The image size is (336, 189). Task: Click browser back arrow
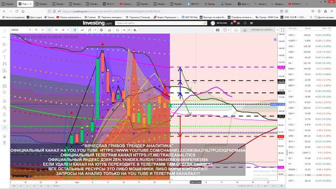pos(5,12)
